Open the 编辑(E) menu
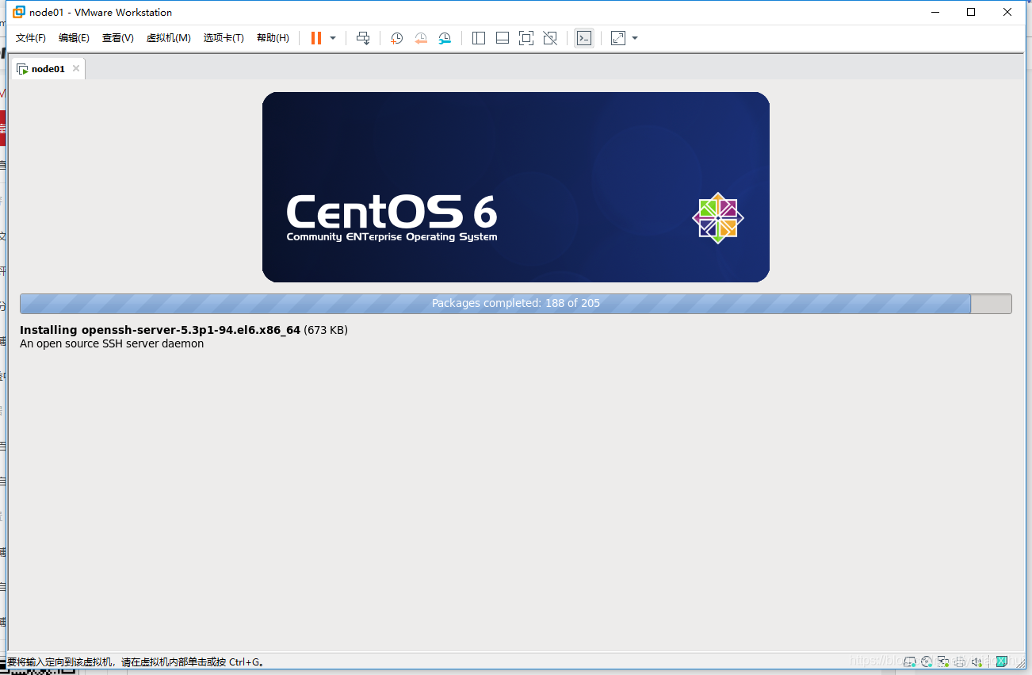The height and width of the screenshot is (675, 1032). pos(74,38)
